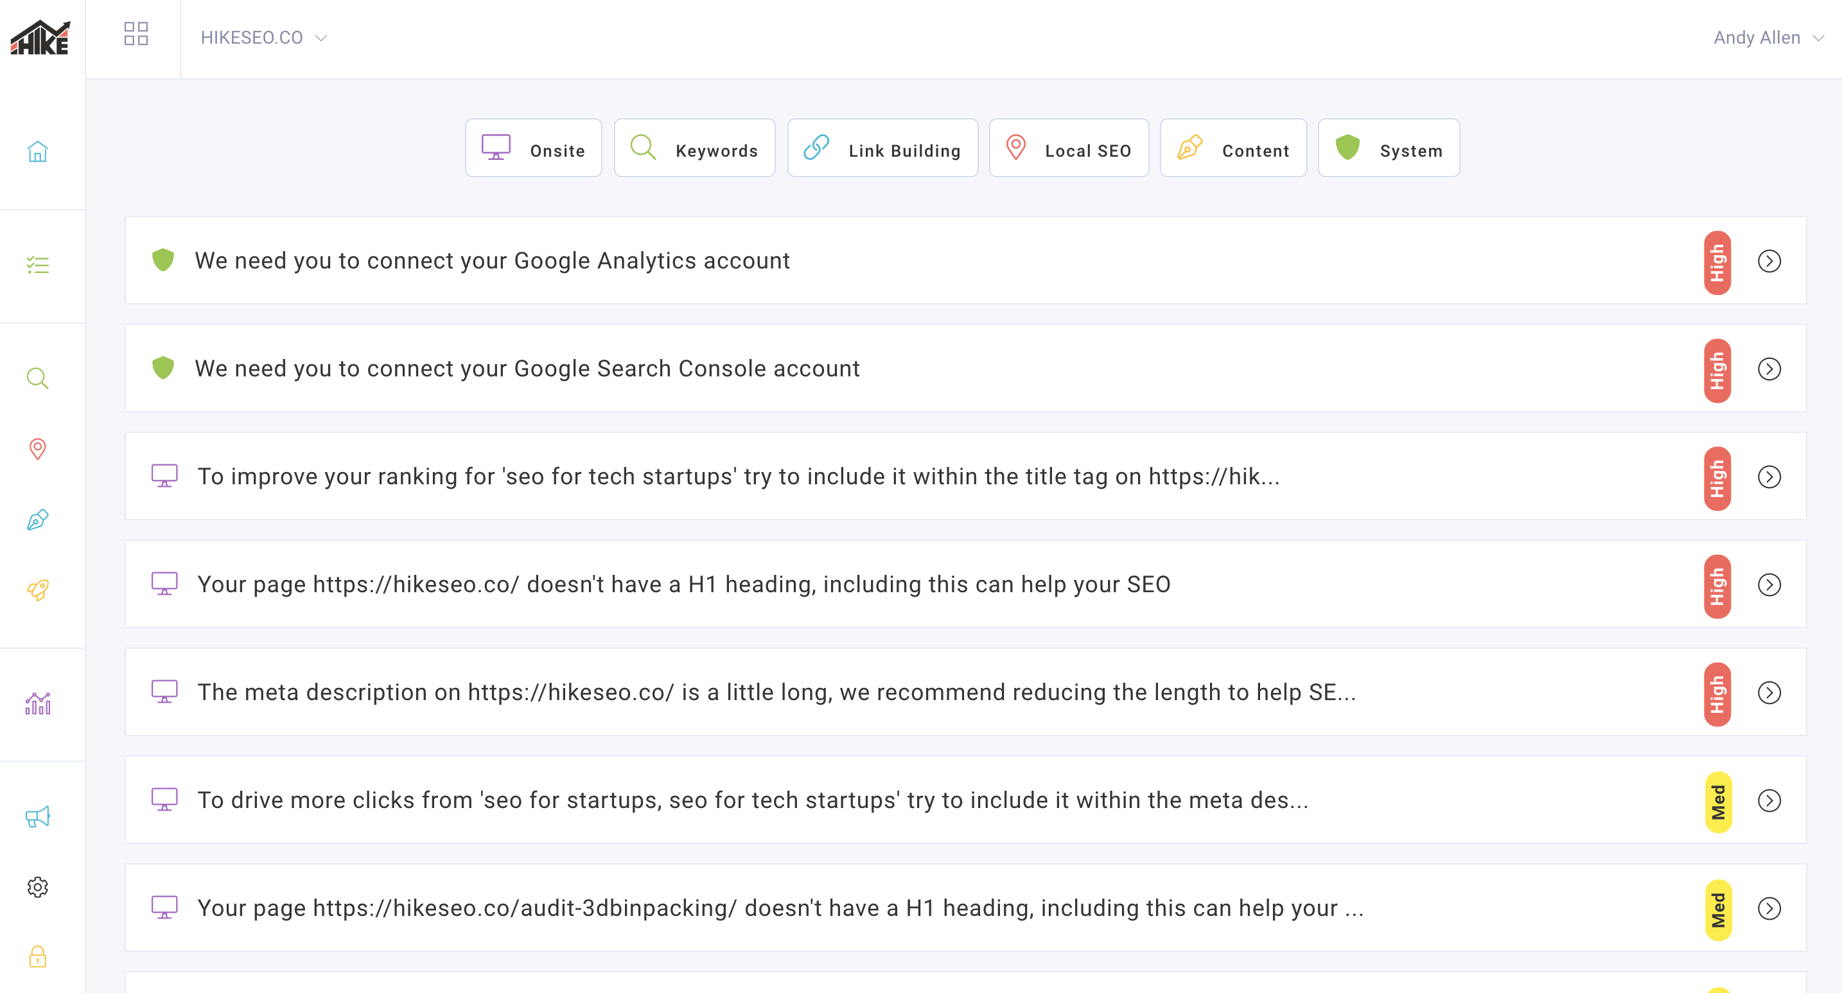Open the missing H1 heading homepage action
Screen dimensions: 1842x993
pyautogui.click(x=683, y=584)
